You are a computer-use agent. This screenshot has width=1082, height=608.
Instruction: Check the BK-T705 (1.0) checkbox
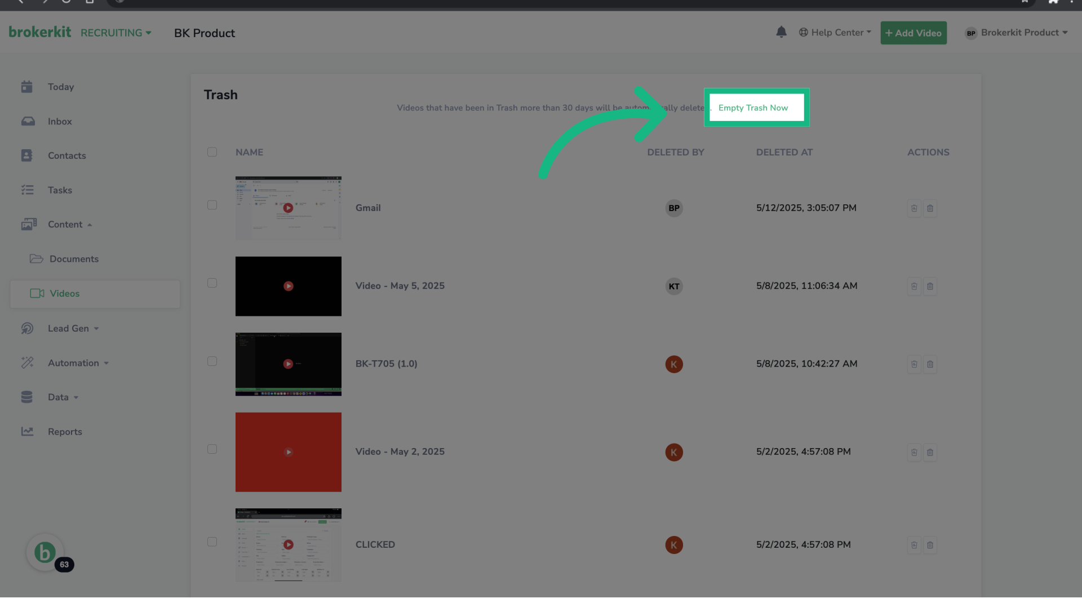(212, 361)
